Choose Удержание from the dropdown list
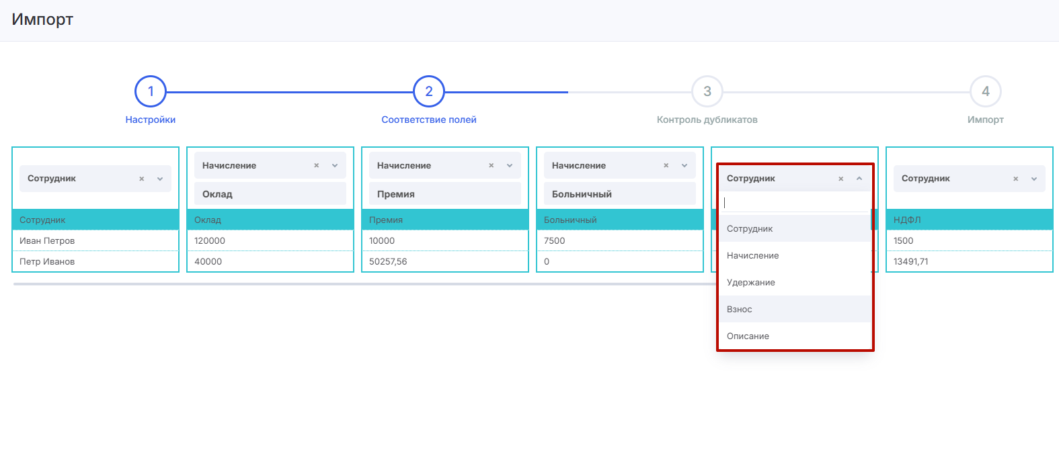The height and width of the screenshot is (460, 1059). (x=751, y=283)
